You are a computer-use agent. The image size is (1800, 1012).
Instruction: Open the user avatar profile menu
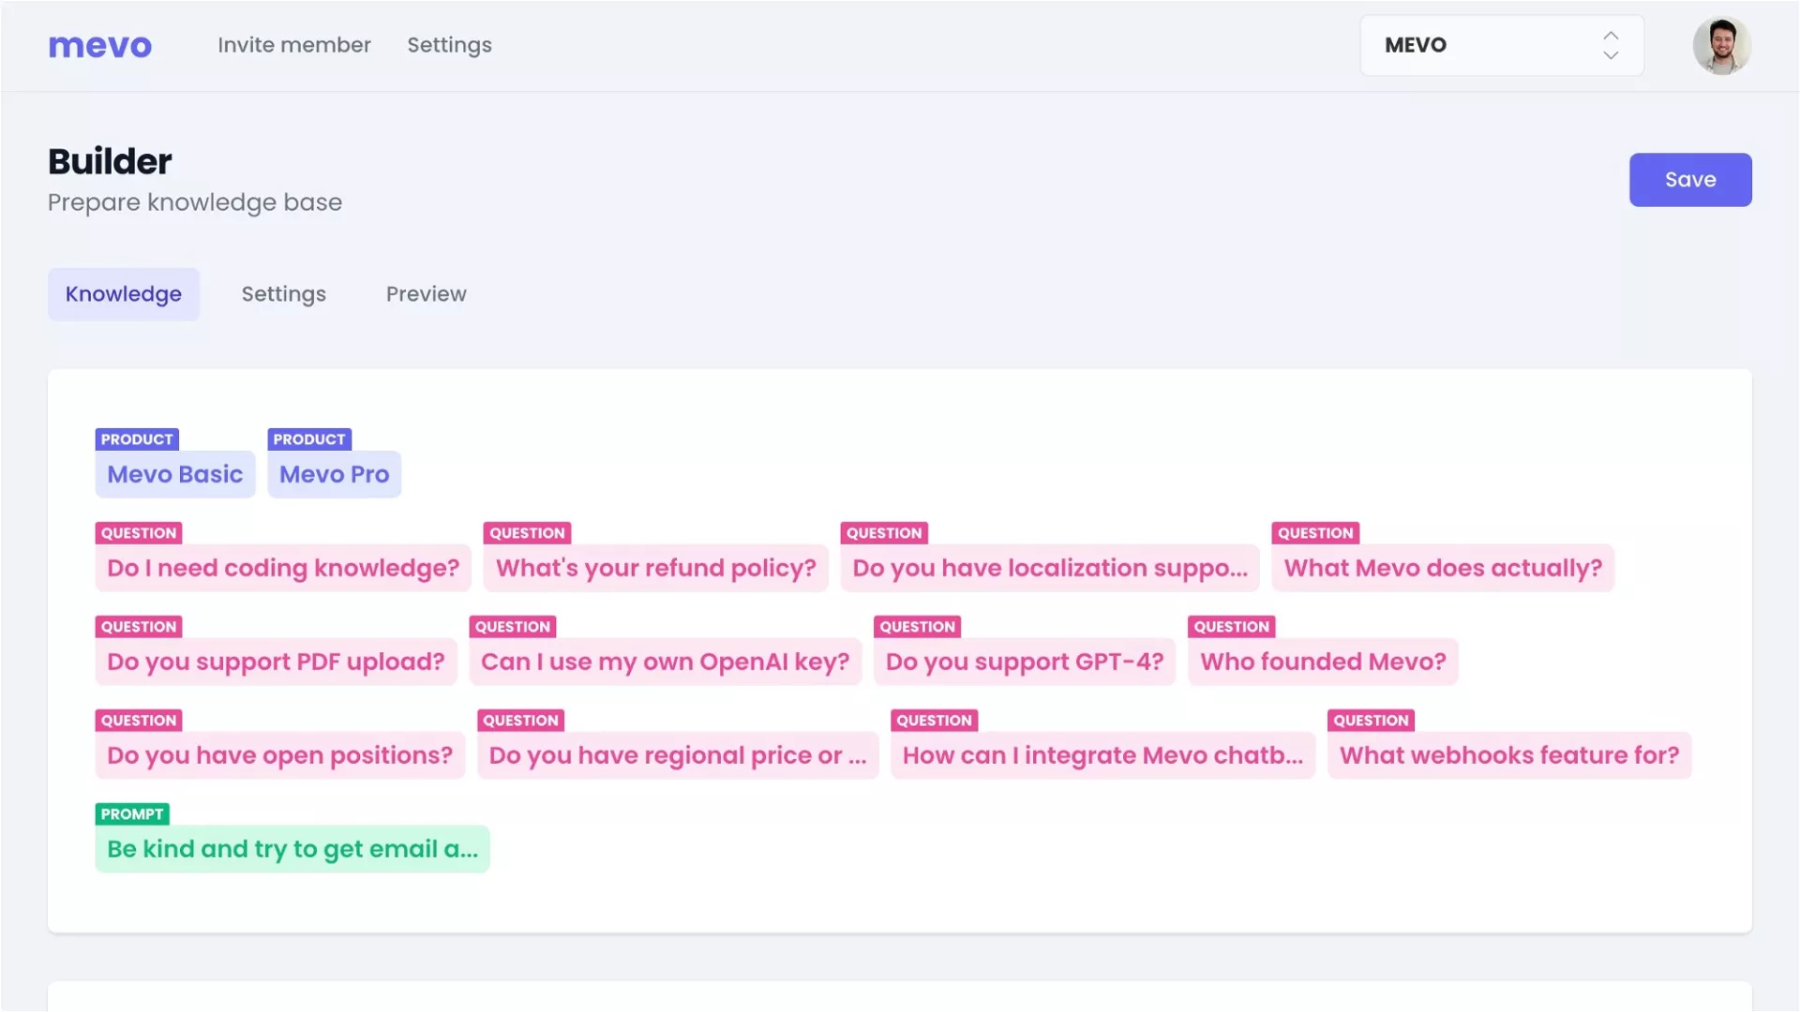point(1721,45)
